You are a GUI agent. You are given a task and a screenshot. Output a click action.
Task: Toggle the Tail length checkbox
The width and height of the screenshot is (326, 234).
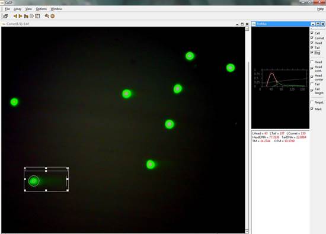[312, 91]
